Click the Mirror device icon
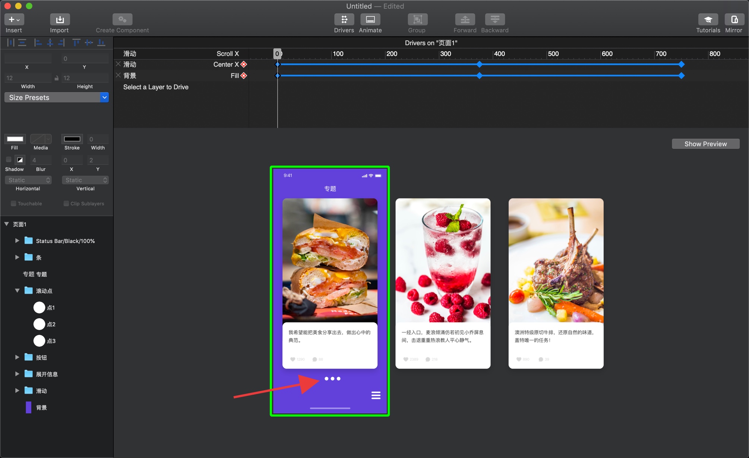Screen dimensions: 749x458 pyautogui.click(x=734, y=19)
